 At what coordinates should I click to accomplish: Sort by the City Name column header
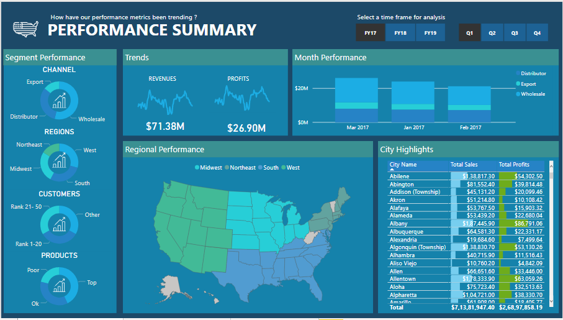point(403,165)
